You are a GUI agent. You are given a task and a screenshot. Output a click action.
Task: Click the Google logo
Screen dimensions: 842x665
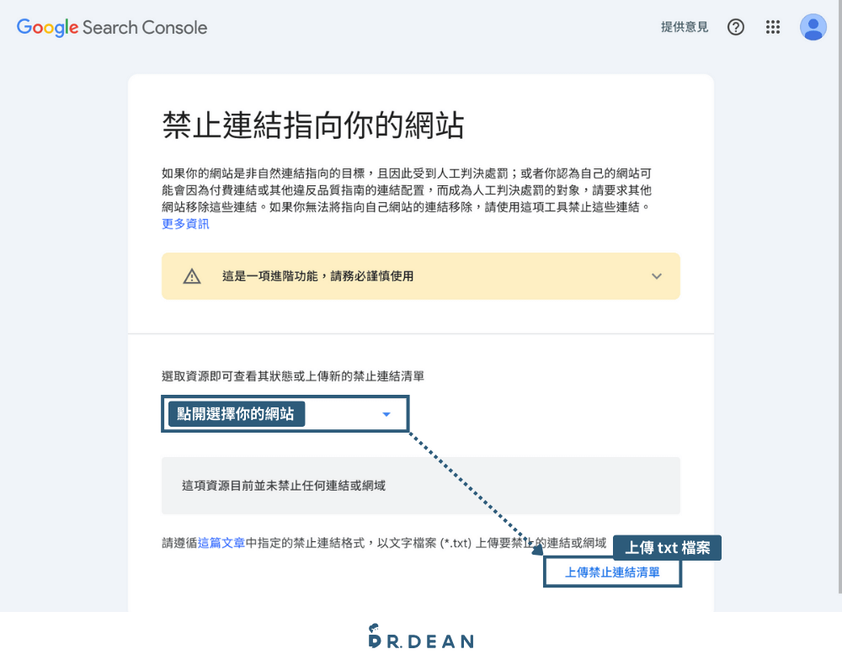point(48,27)
